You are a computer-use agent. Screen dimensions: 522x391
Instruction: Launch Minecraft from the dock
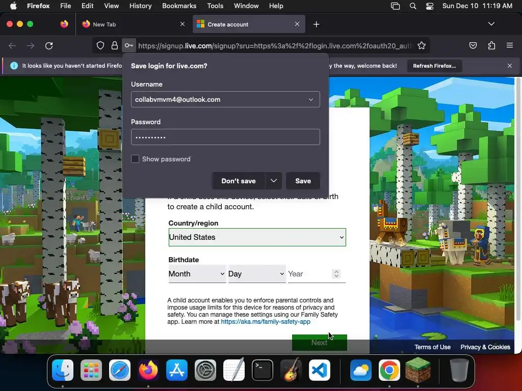418,370
